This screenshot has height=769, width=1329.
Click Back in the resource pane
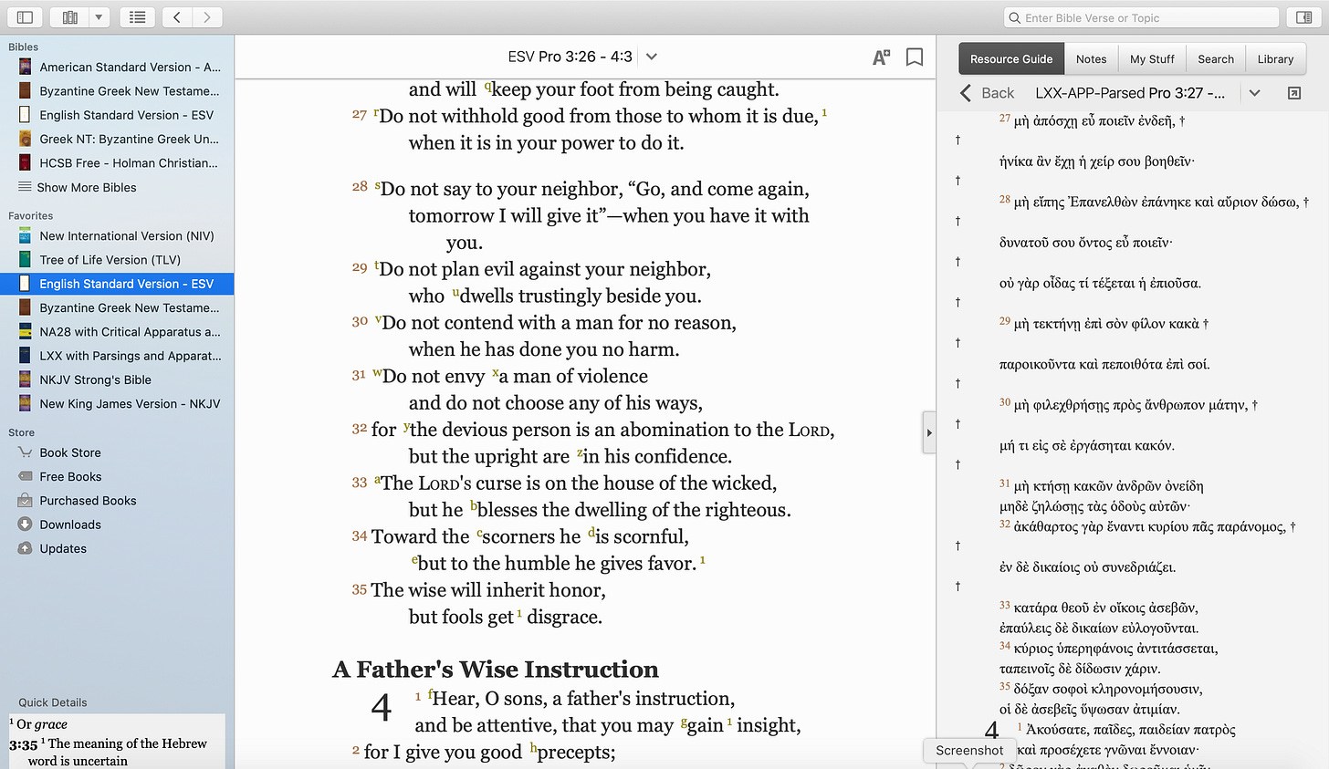[988, 93]
